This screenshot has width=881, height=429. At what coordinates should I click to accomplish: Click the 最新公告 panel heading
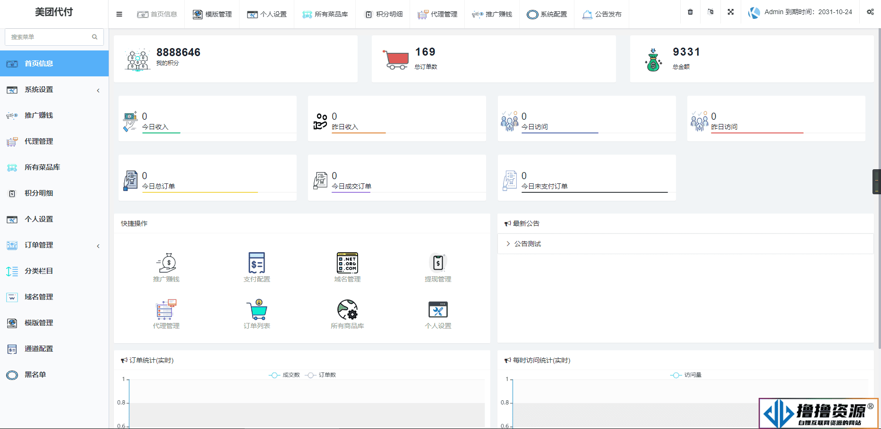point(522,223)
